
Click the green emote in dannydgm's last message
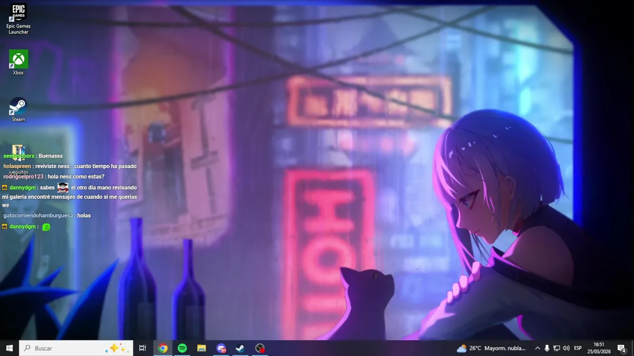click(46, 227)
